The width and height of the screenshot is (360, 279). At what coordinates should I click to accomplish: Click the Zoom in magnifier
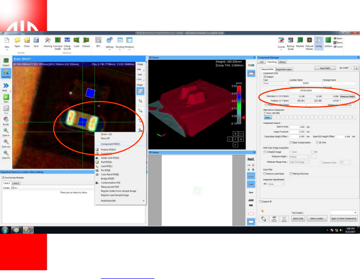6,132
